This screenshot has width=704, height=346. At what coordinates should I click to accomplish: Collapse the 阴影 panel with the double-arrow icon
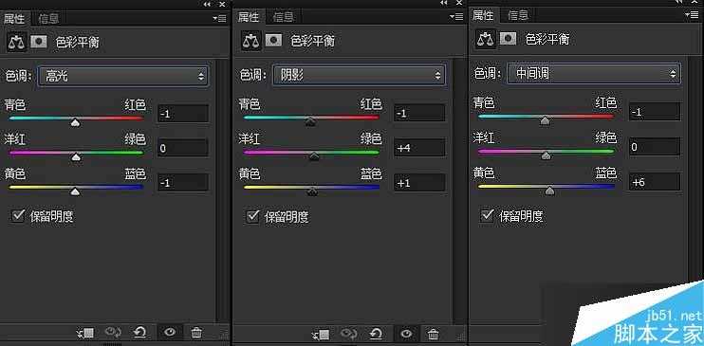(x=444, y=3)
